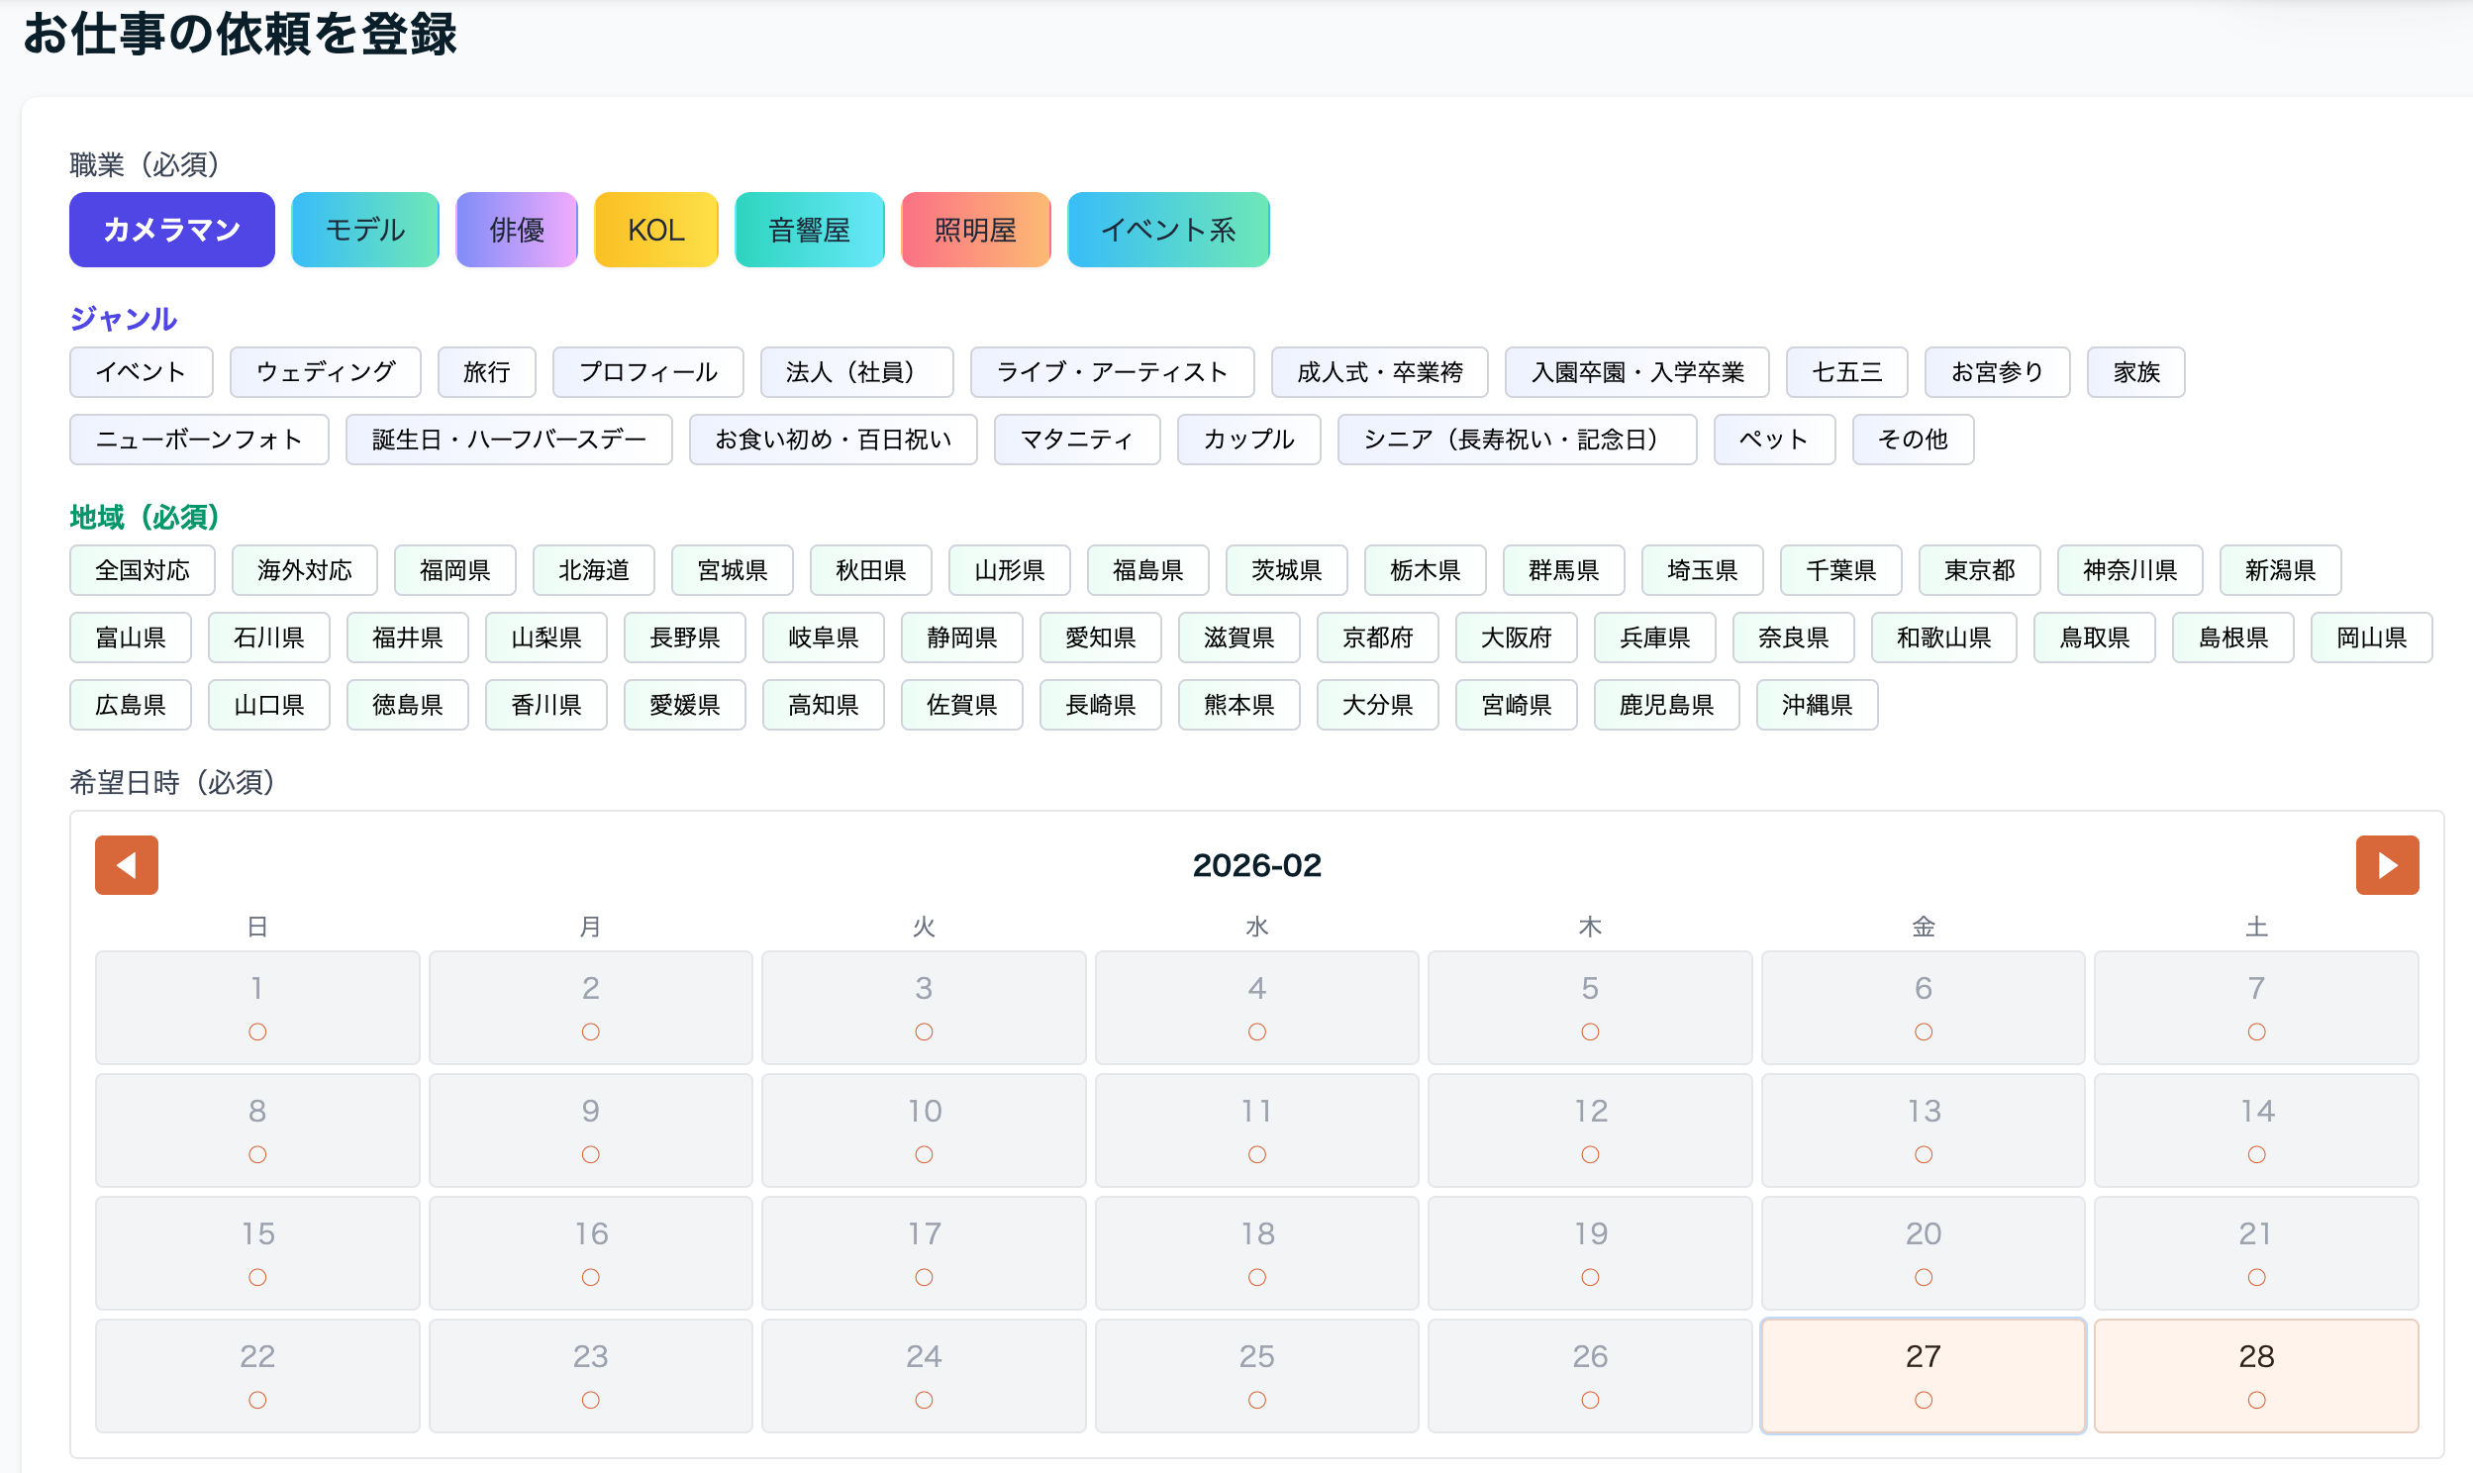
Task: Select the 海外対応 region option
Action: click(x=305, y=570)
